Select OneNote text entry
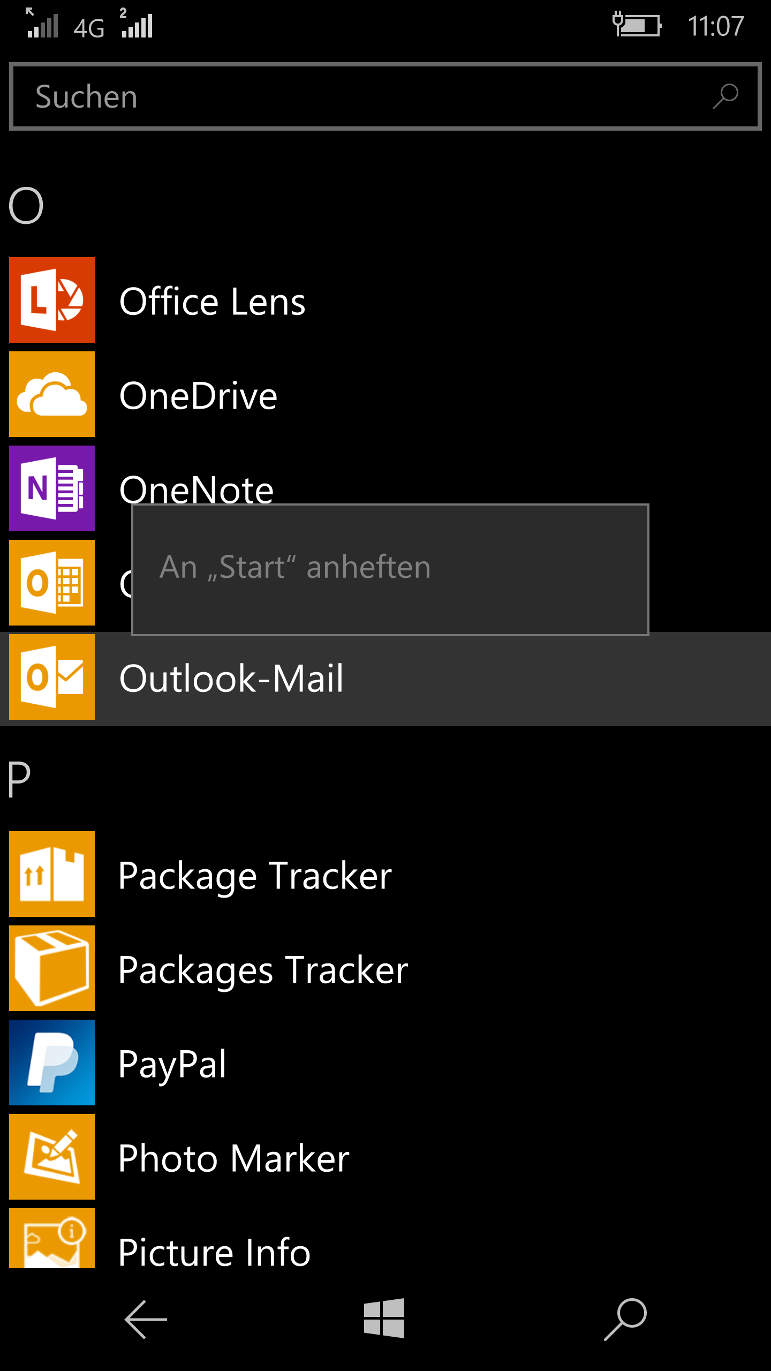This screenshot has height=1371, width=771. click(x=196, y=488)
